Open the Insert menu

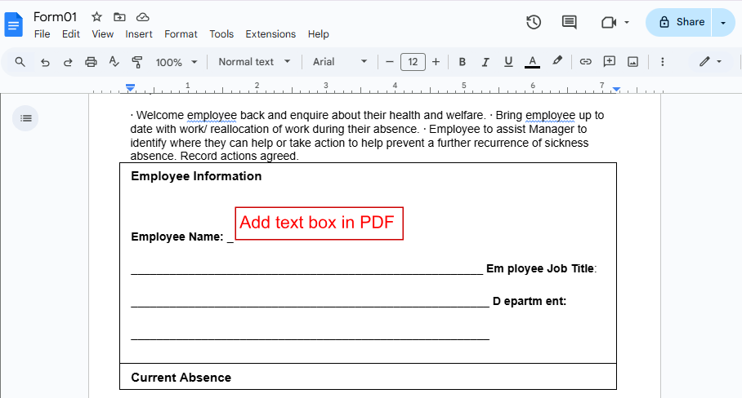(139, 34)
